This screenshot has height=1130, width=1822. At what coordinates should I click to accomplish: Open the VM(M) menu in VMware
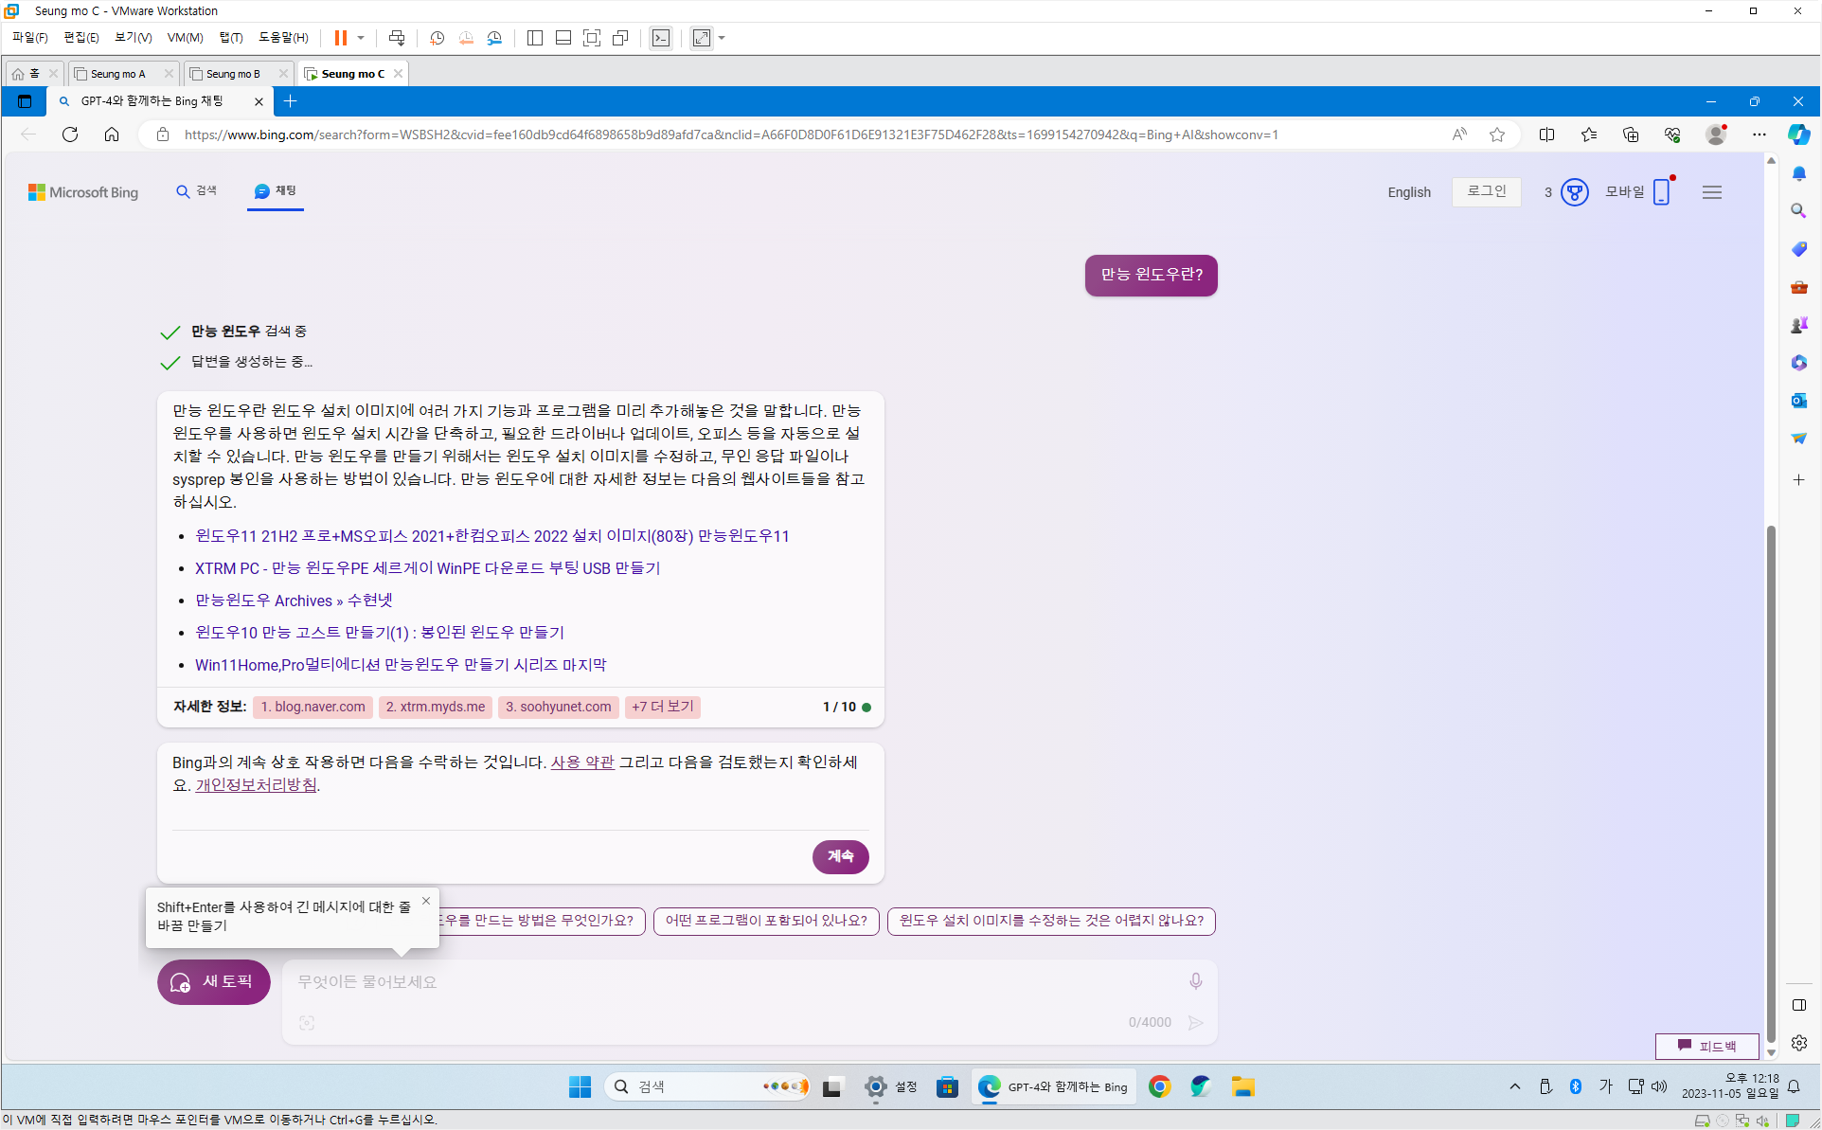185,38
